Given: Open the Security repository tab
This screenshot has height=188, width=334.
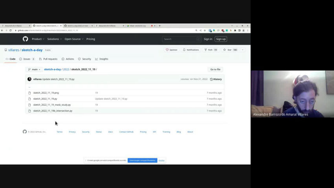Looking at the screenshot, I should click(x=84, y=59).
